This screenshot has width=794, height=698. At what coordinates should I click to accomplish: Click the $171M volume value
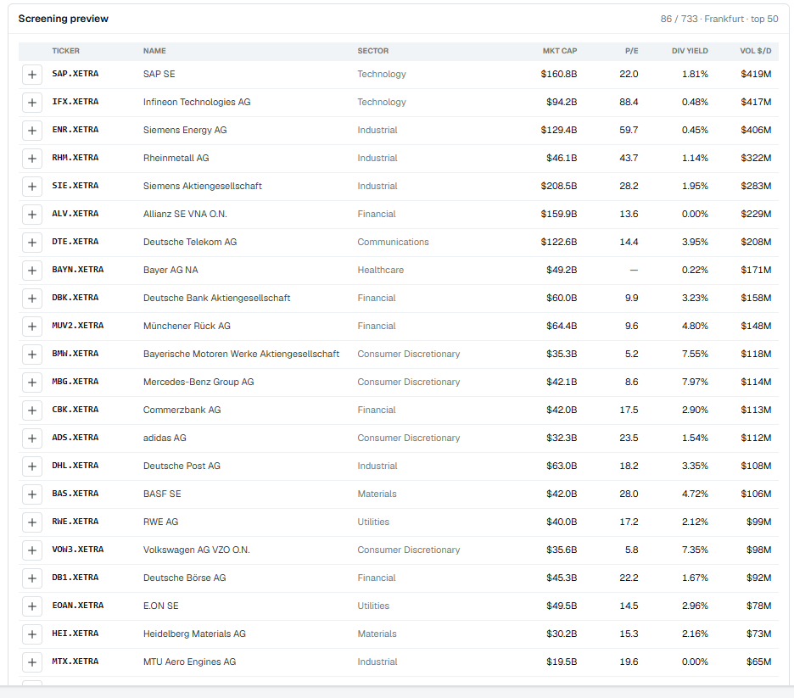(x=756, y=270)
